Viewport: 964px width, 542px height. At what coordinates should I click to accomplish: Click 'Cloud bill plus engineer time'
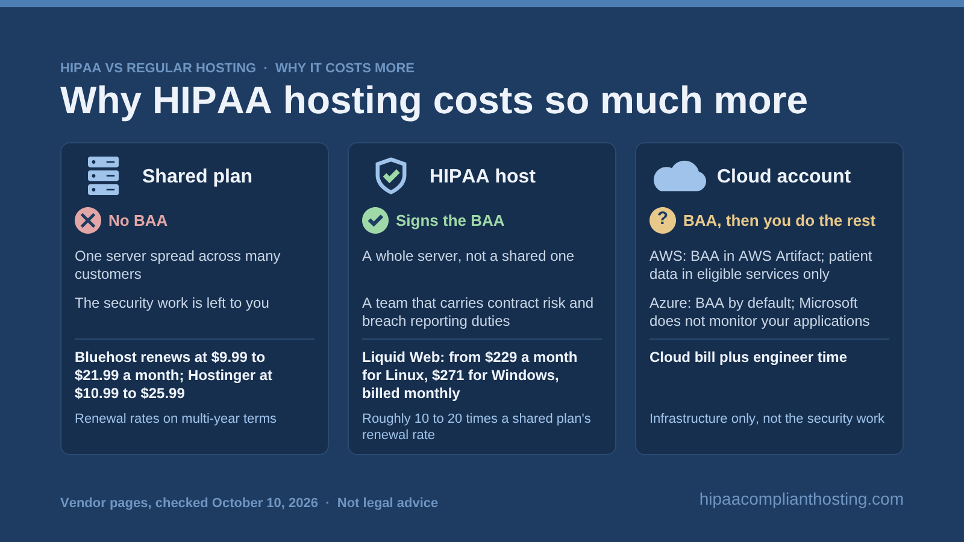click(x=748, y=357)
